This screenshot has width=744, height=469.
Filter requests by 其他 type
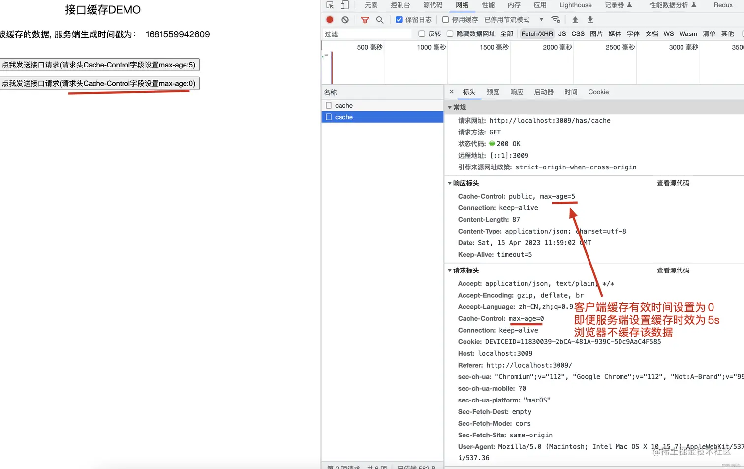pos(727,33)
